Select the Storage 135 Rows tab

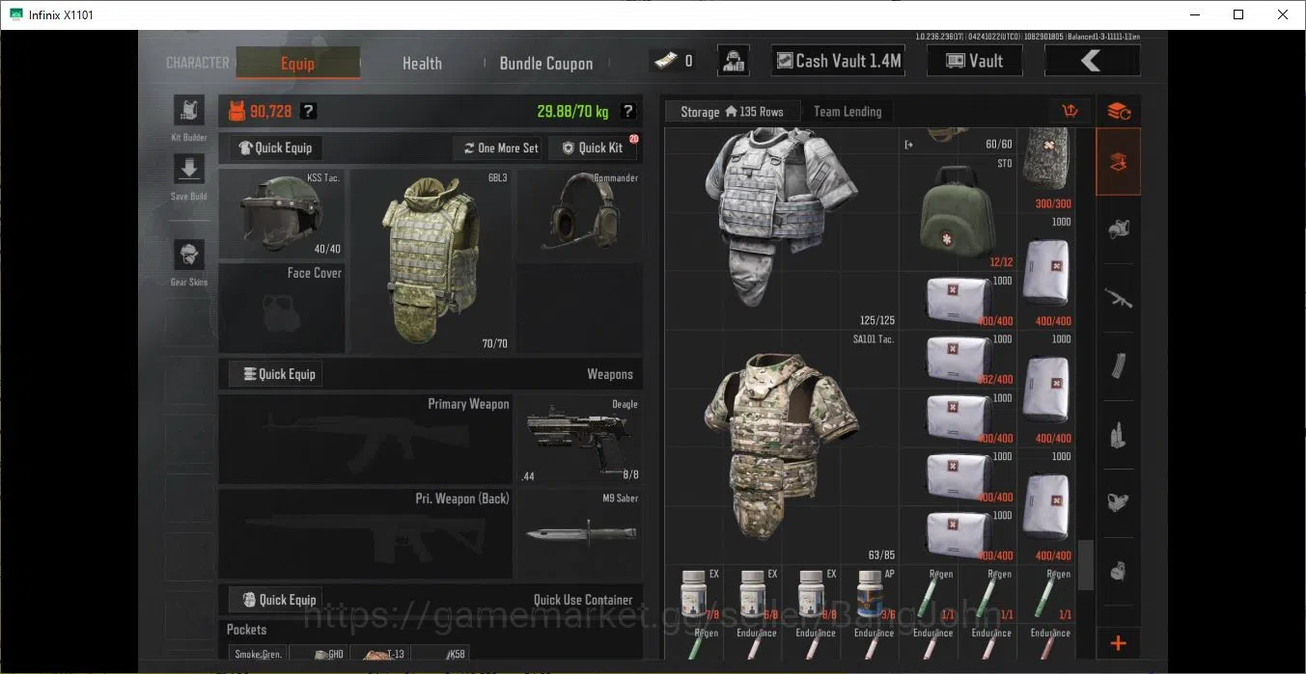click(x=732, y=112)
